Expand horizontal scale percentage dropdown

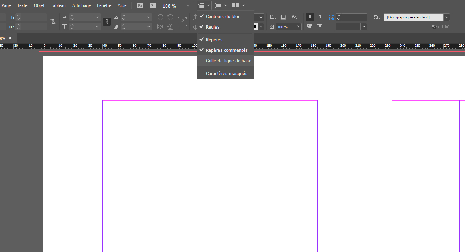(97, 17)
